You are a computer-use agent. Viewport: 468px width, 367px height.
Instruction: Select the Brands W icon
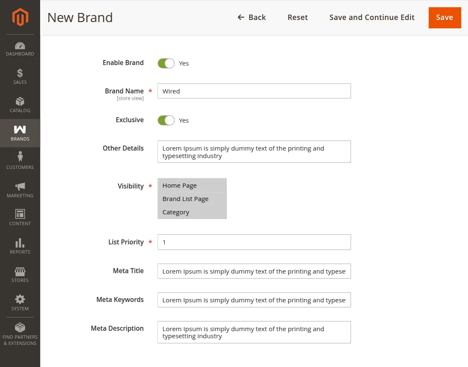pyautogui.click(x=20, y=129)
